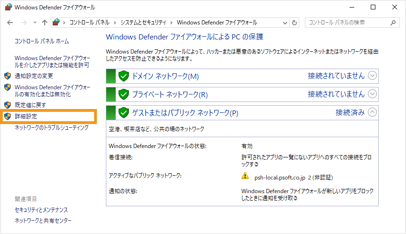Select コントロール パネル in the breadcrumb

coord(89,23)
